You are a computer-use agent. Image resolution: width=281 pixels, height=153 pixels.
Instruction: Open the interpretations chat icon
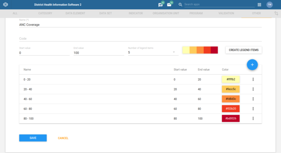(160, 5)
